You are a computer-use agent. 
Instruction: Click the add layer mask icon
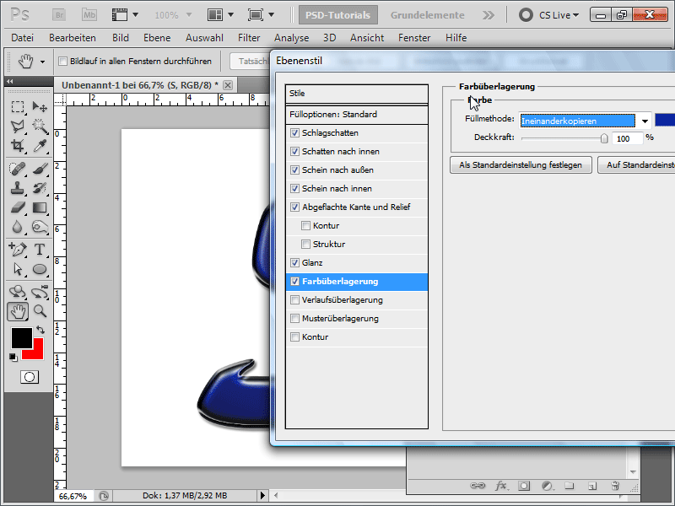524,486
